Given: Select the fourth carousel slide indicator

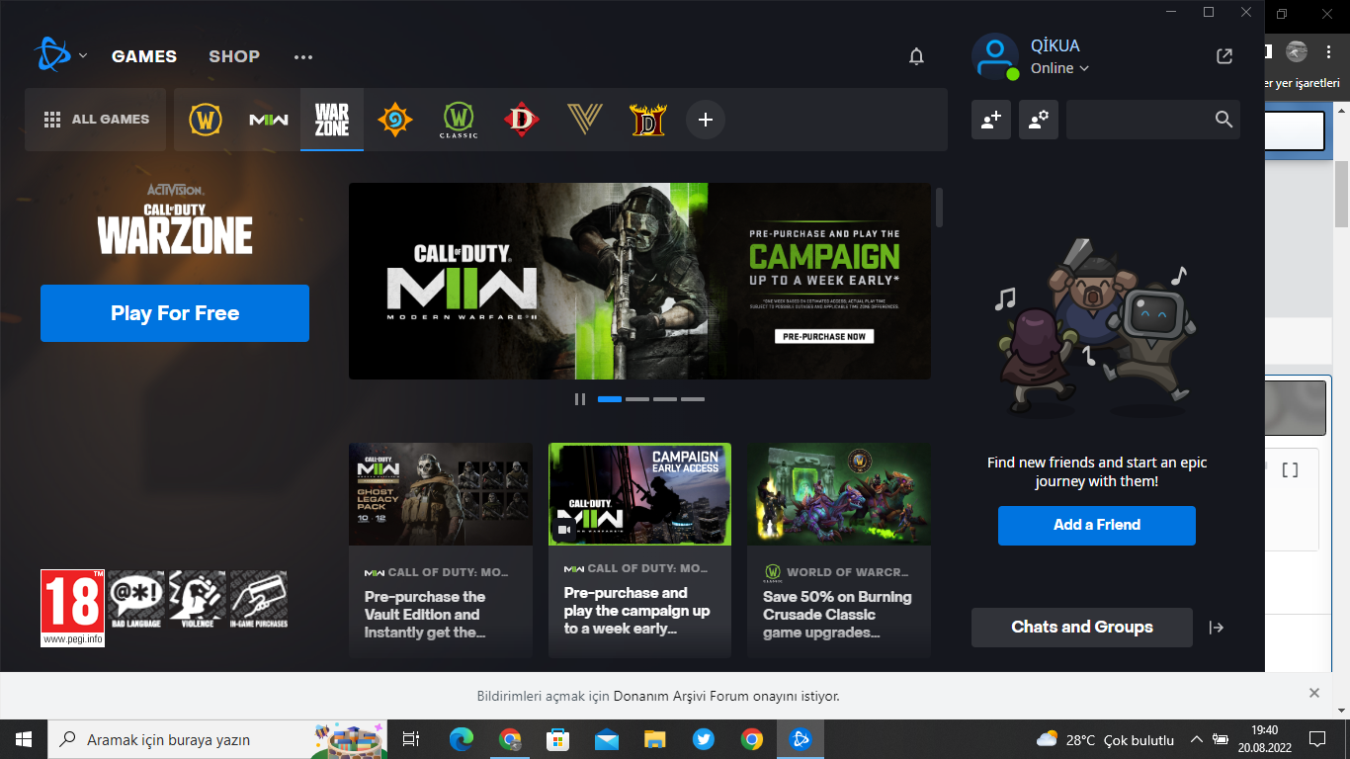Looking at the screenshot, I should point(693,399).
